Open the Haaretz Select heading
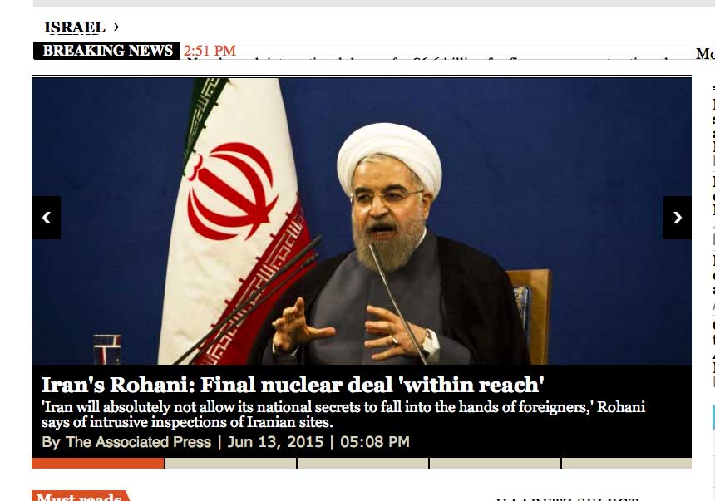The image size is (715, 501). pyautogui.click(x=566, y=499)
